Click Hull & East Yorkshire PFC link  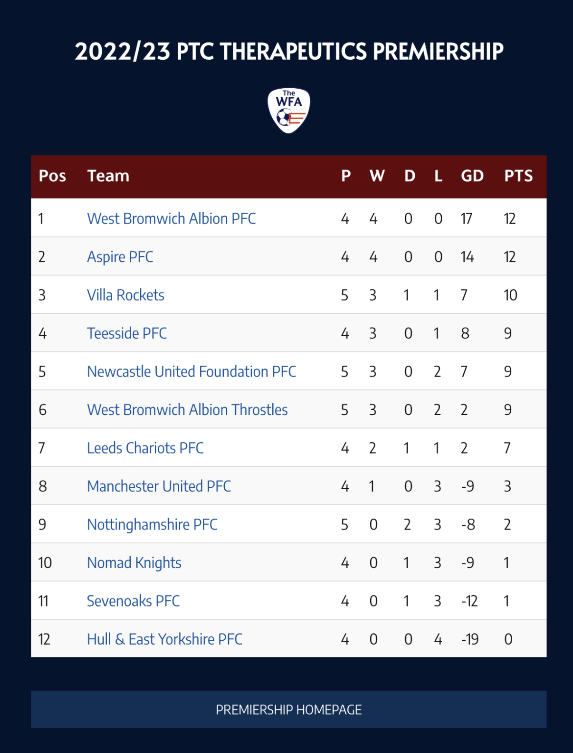(165, 639)
